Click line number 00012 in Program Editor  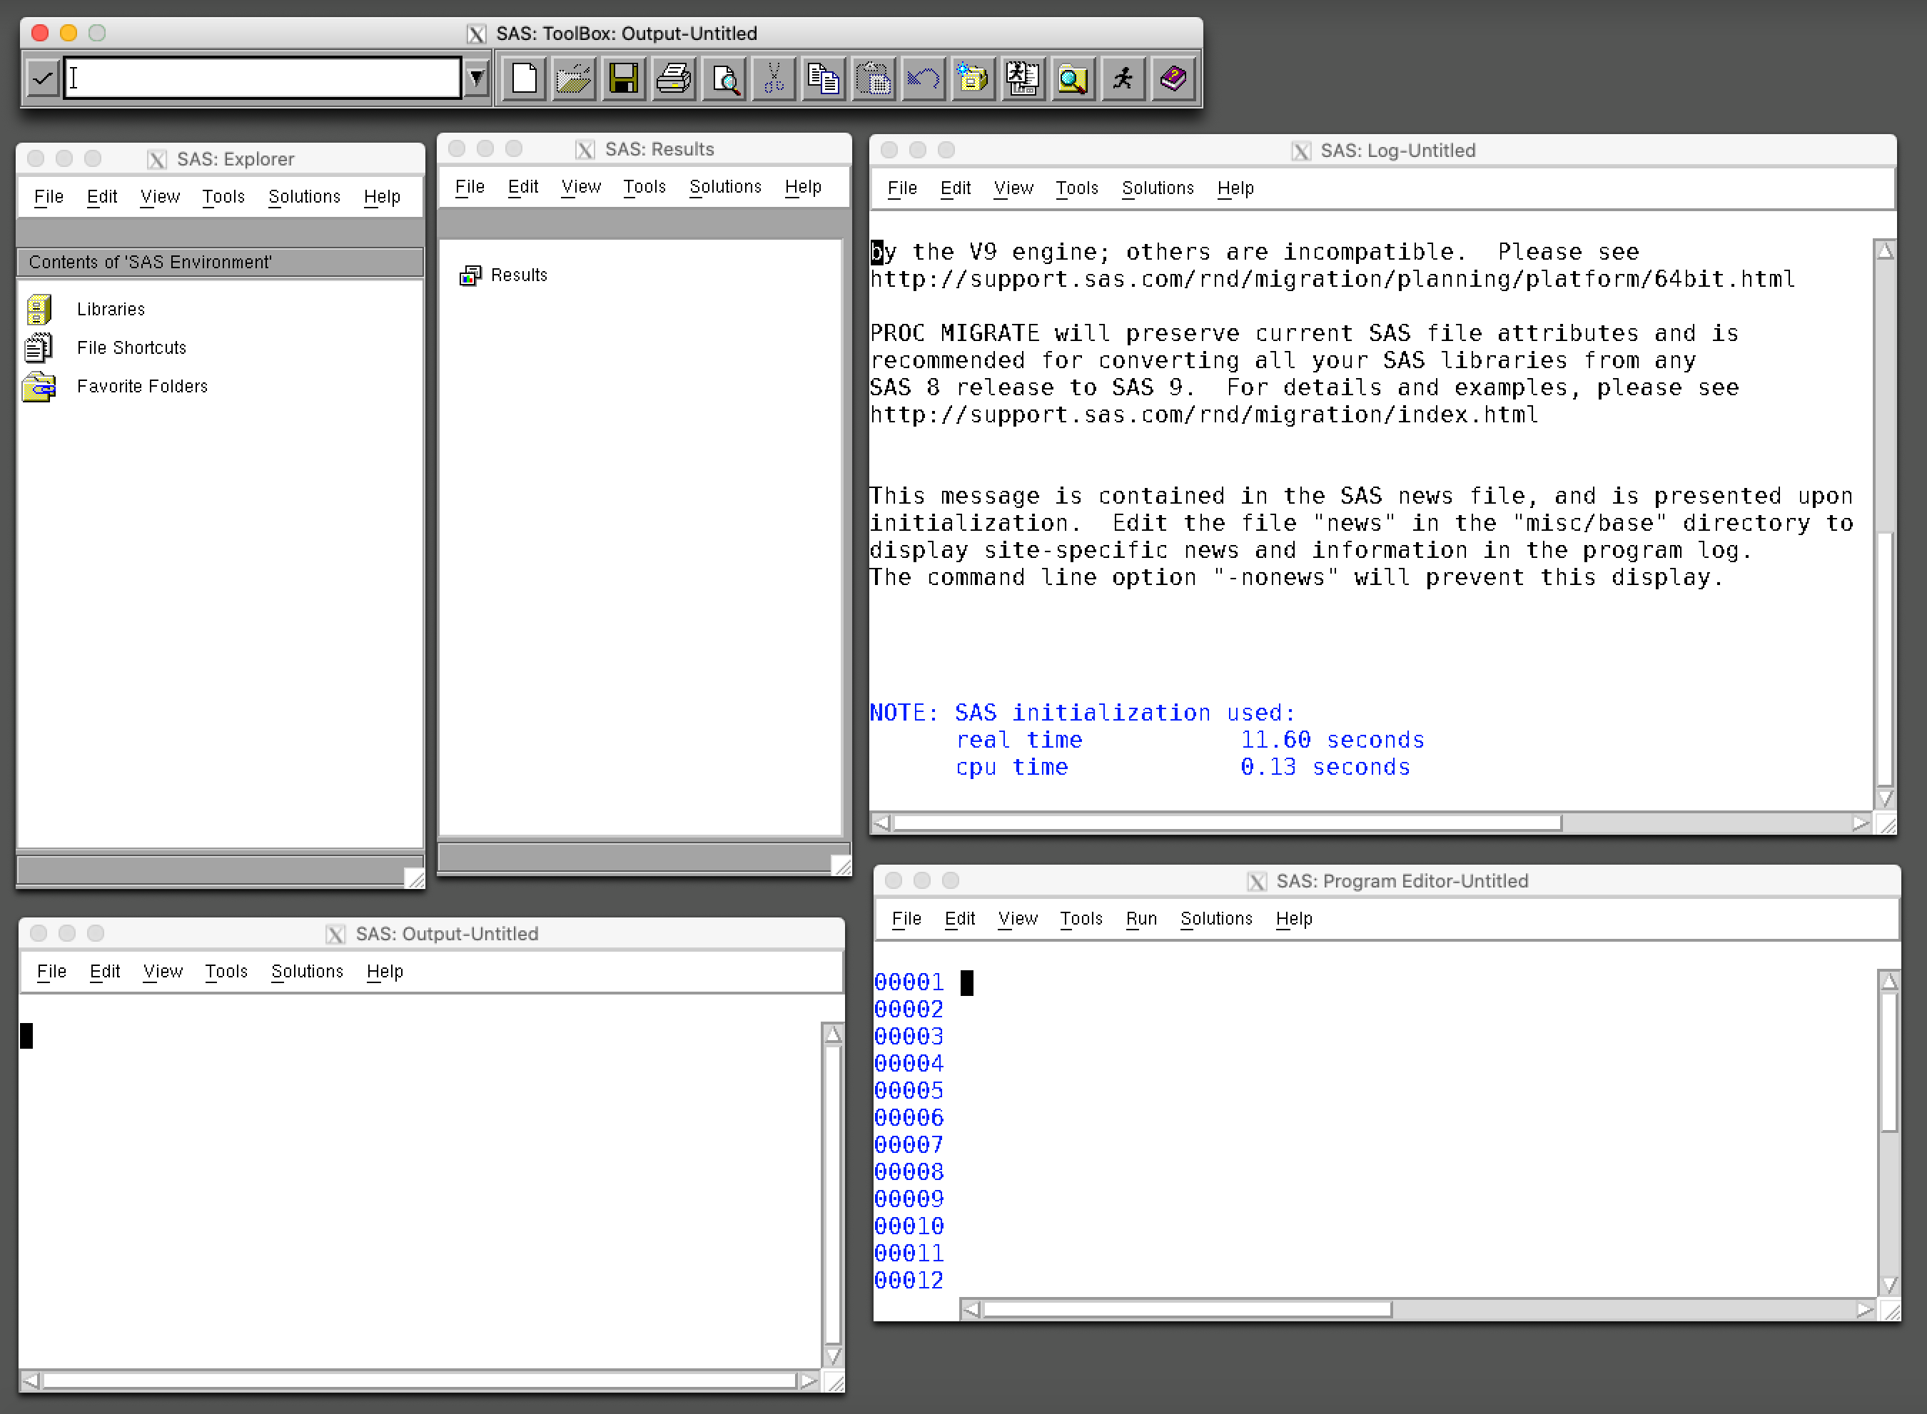click(909, 1281)
